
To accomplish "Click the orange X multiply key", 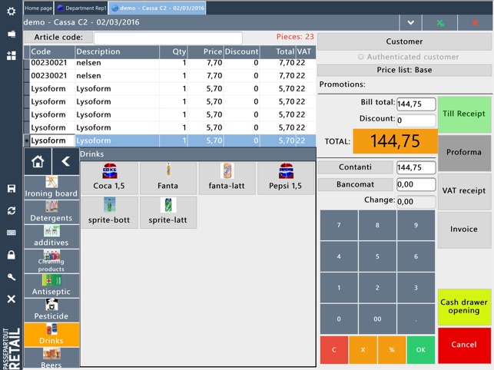I will (363, 350).
